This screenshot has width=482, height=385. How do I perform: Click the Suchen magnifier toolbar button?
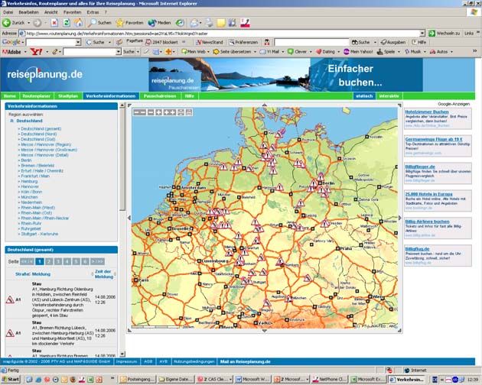100,23
